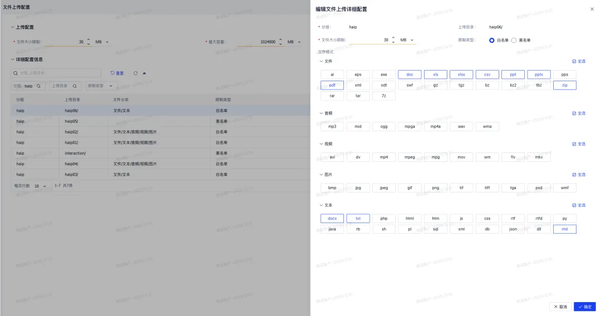The image size is (601, 316).
Task: Click the 确定 confirm button
Action: coord(585,307)
